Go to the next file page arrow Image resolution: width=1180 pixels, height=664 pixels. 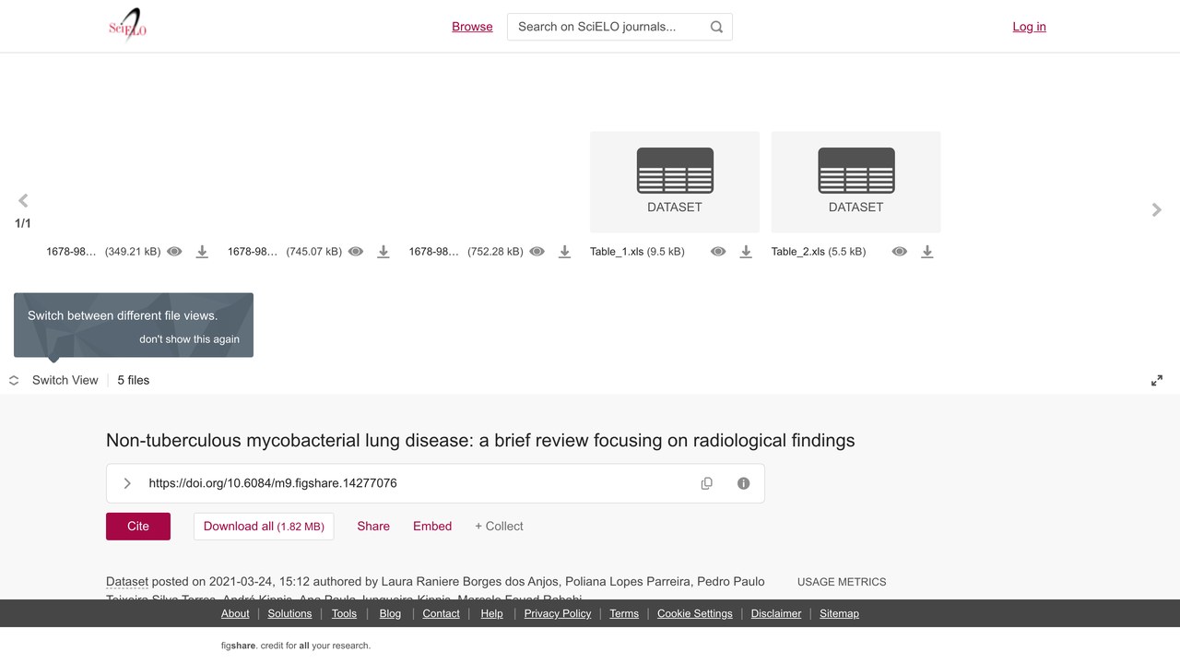1157,209
